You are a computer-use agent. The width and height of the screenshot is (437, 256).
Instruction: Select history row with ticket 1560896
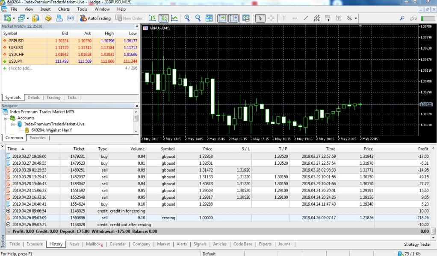(x=217, y=218)
